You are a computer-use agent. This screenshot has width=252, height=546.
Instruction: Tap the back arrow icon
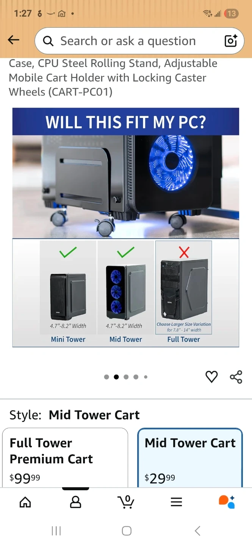tap(14, 40)
